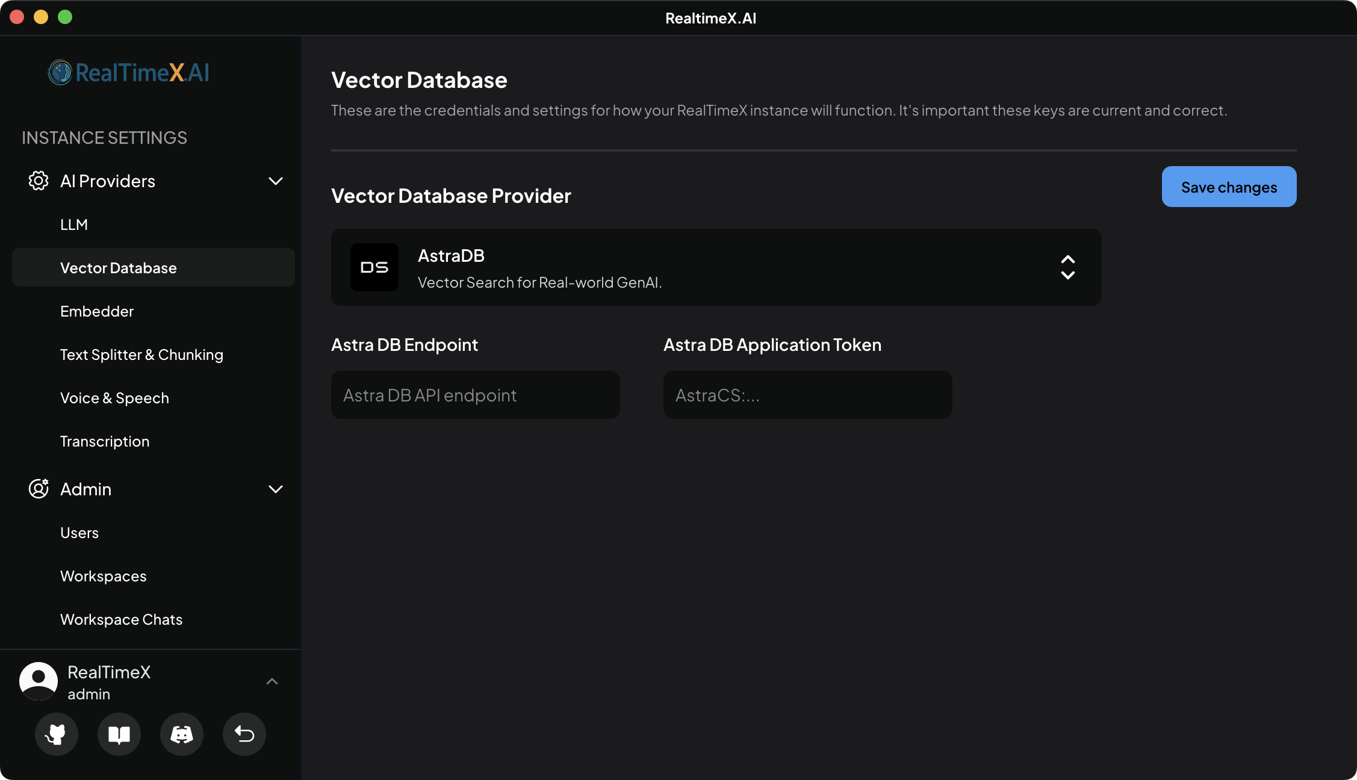Open the Users admin page

point(79,533)
